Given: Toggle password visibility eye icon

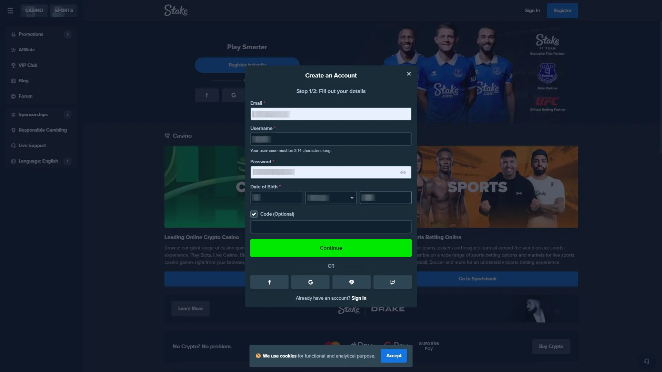Looking at the screenshot, I should (x=403, y=172).
